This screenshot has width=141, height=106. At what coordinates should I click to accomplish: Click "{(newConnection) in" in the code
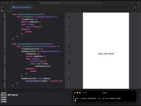pyautogui.click(x=32, y=49)
